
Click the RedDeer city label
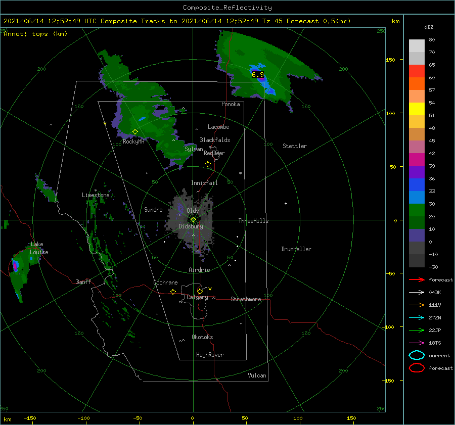click(214, 153)
